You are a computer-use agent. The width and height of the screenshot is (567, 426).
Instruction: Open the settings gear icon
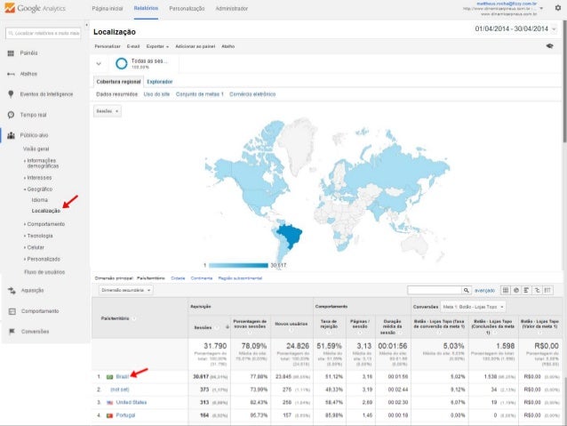(557, 8)
